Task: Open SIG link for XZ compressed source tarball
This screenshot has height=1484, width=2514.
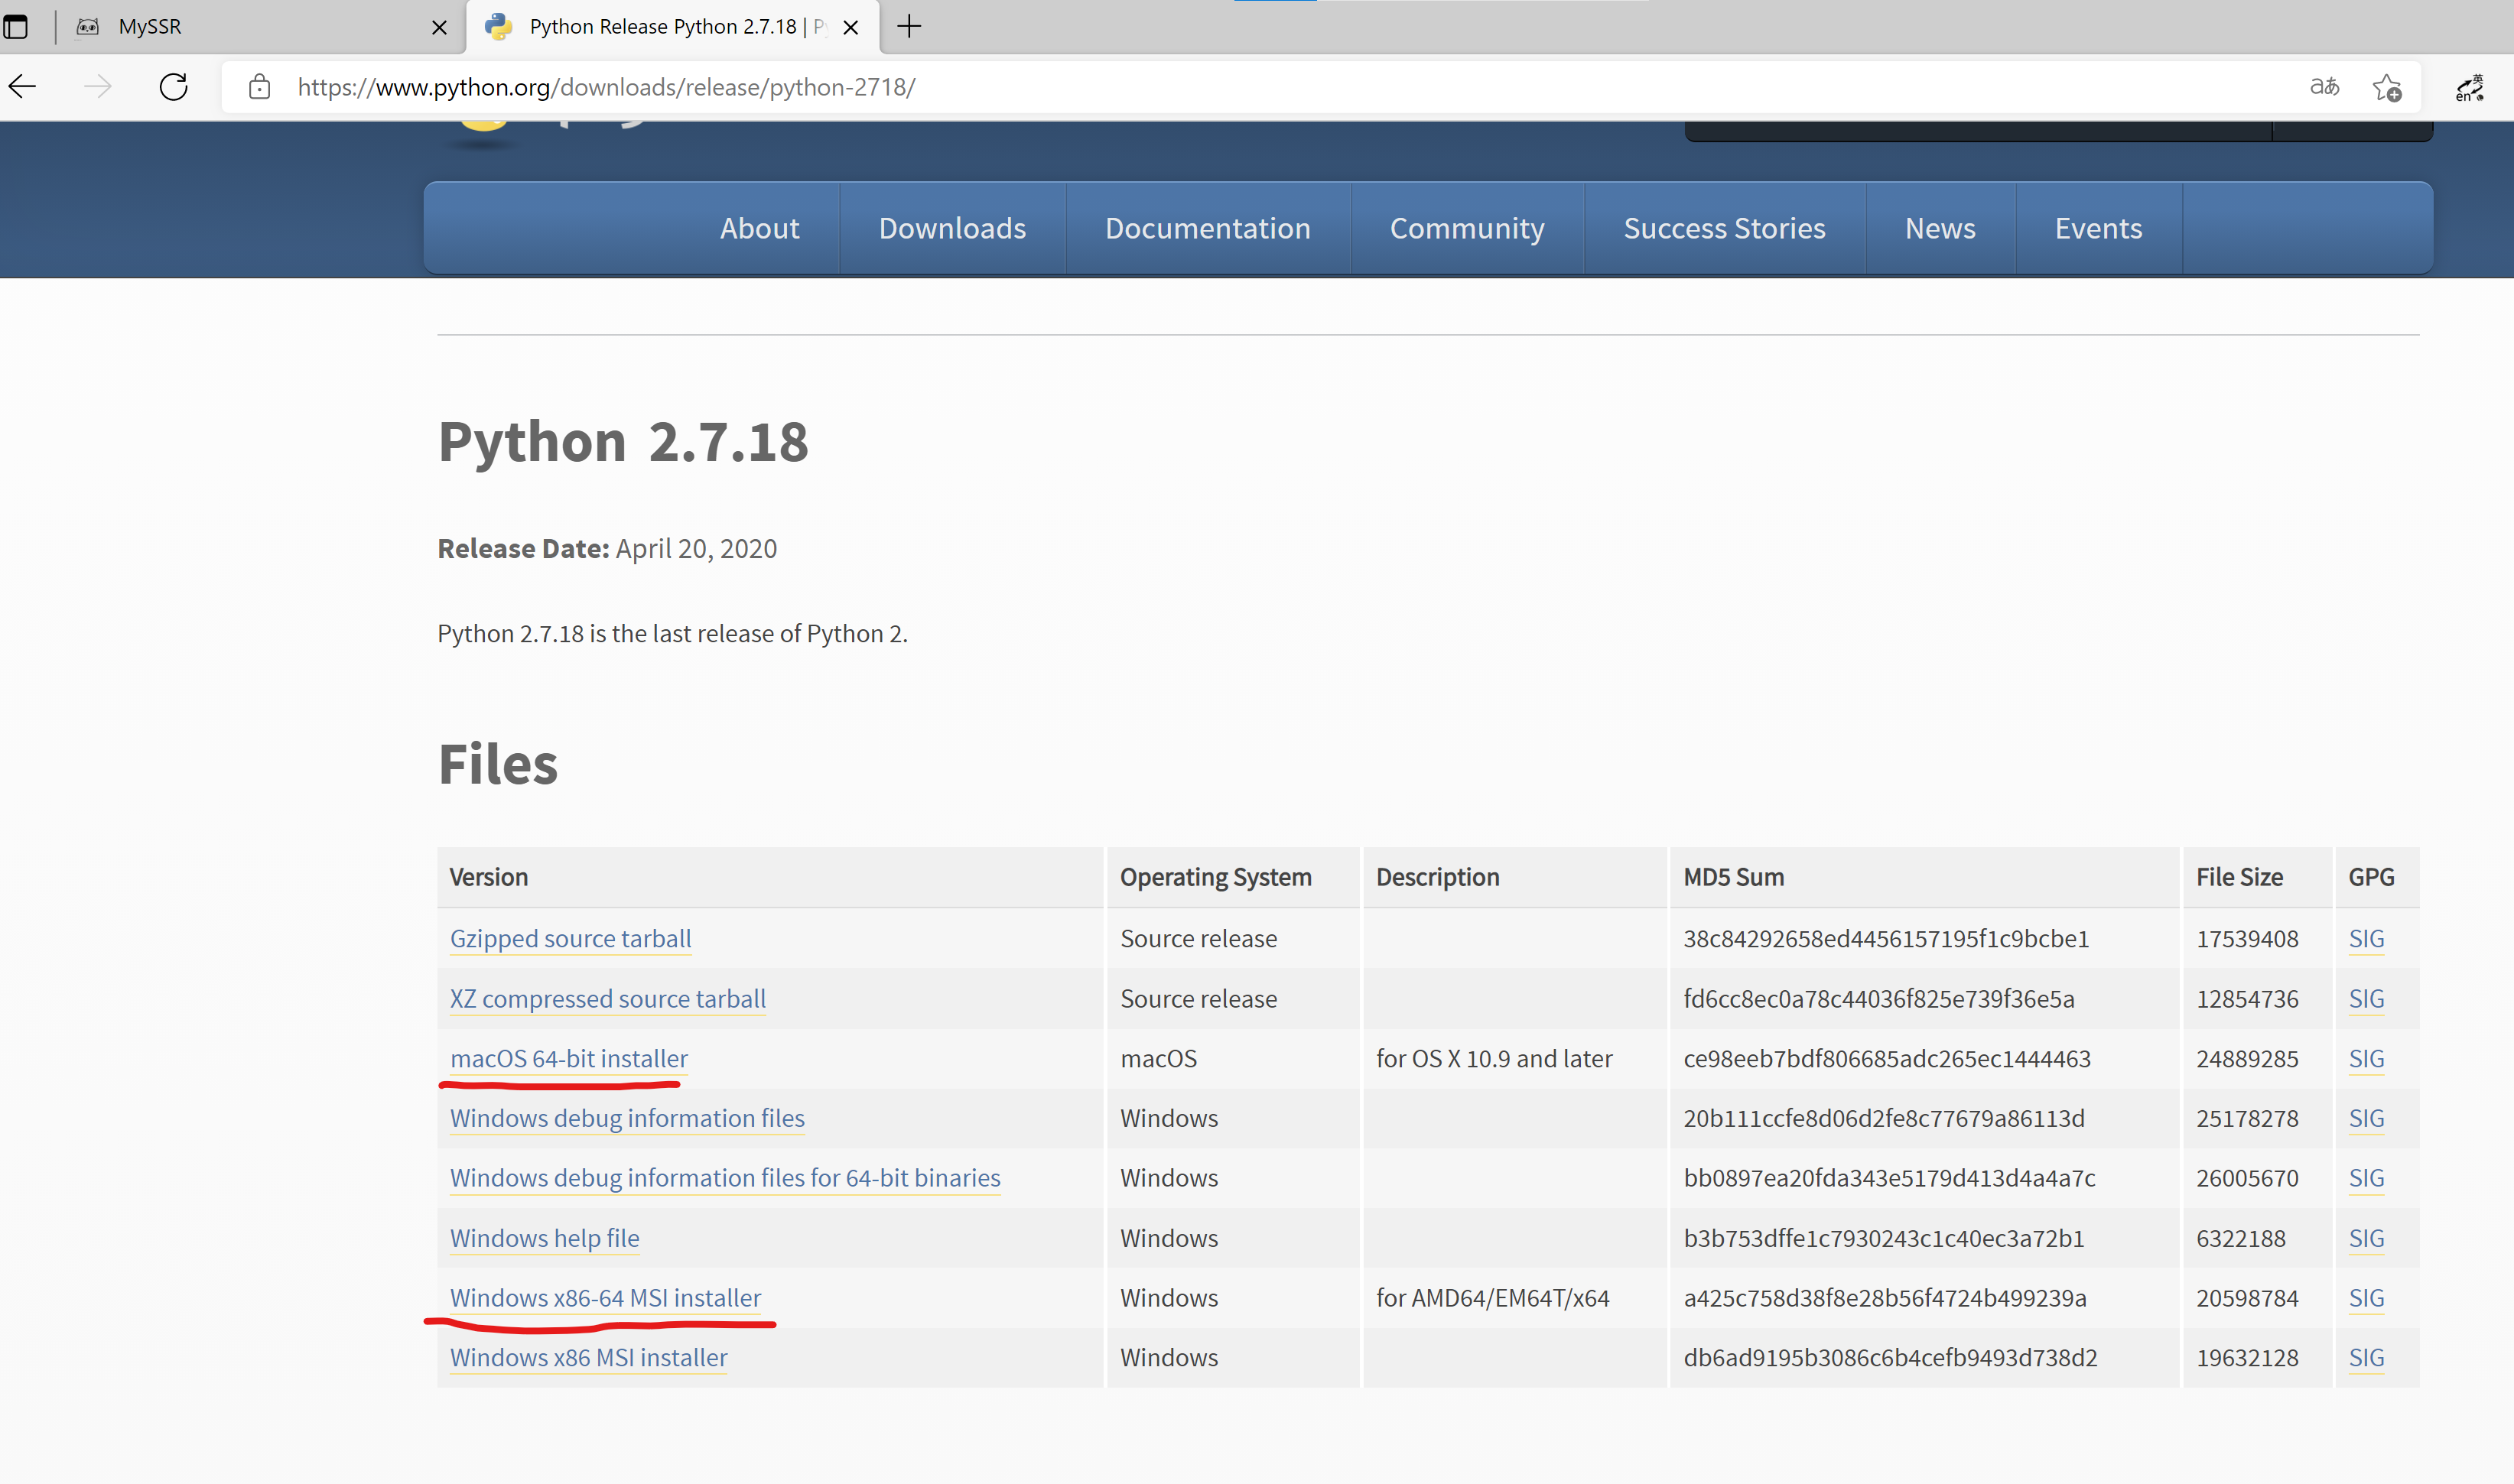Action: [x=2366, y=999]
